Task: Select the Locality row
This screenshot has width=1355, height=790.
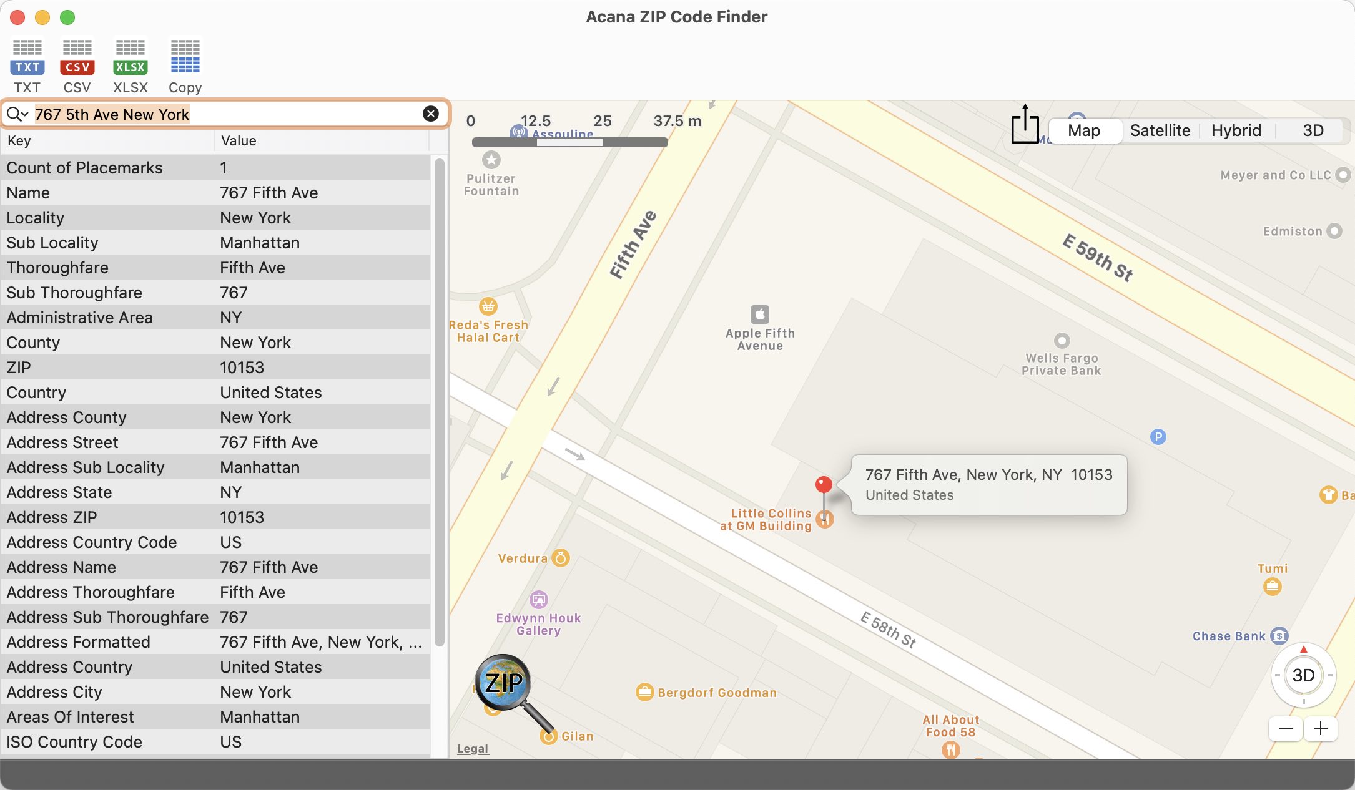Action: pos(215,218)
